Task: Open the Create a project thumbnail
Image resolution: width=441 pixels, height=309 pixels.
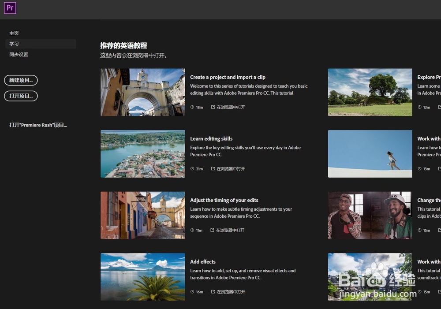Action: 143,92
